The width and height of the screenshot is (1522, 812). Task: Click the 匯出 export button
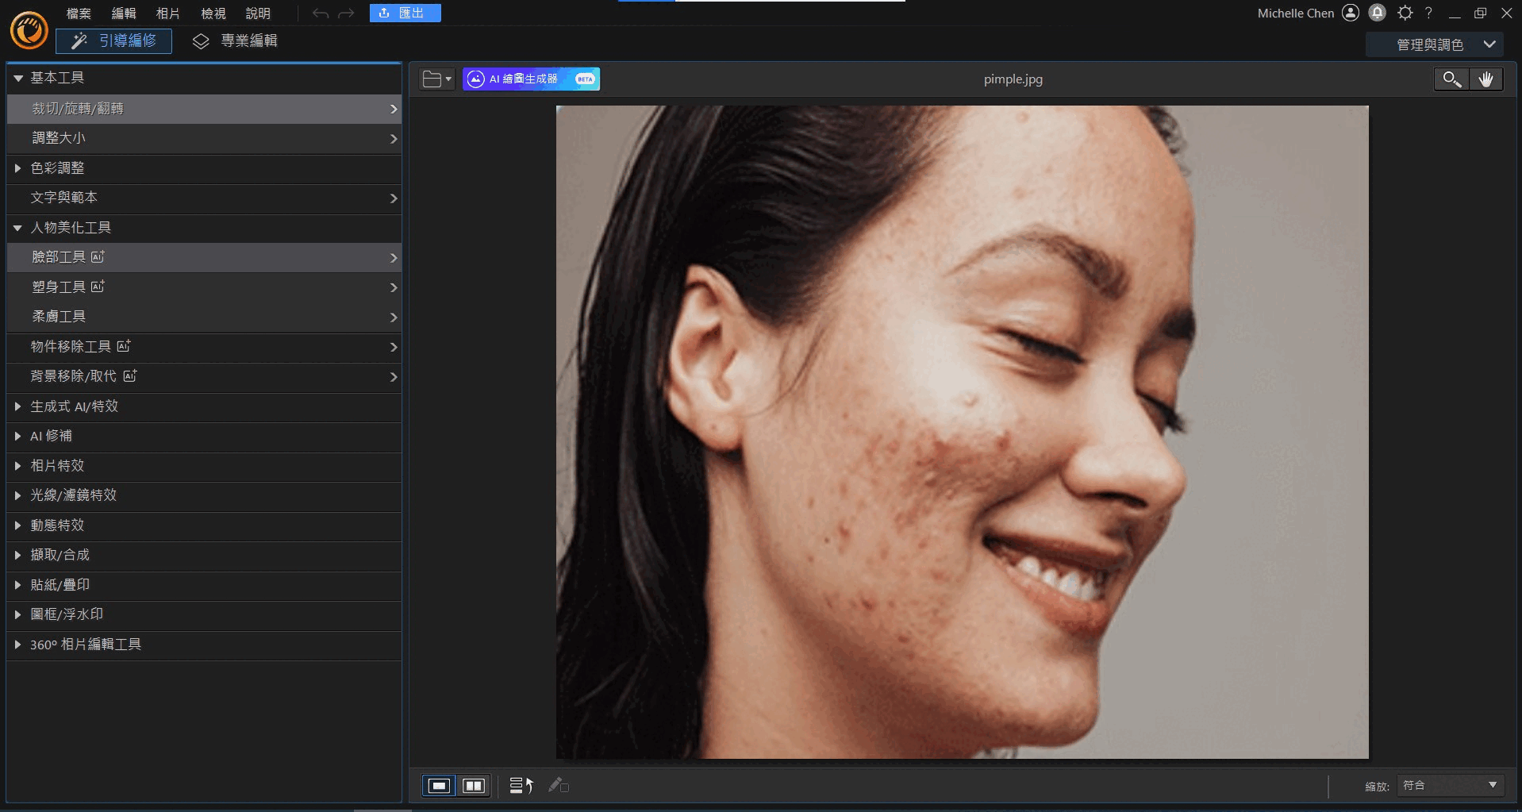click(405, 13)
